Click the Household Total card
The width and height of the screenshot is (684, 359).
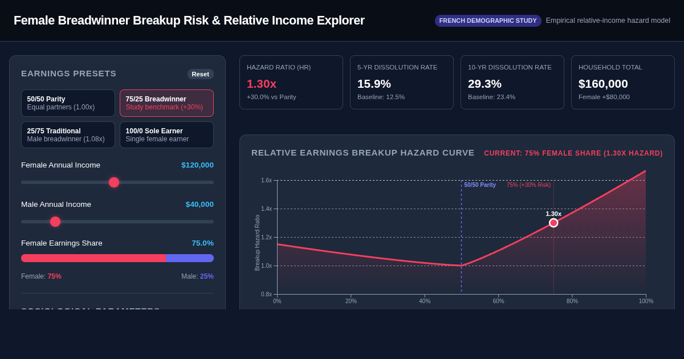pos(623,83)
